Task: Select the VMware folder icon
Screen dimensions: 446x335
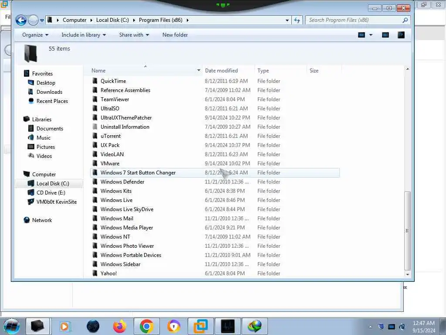Action: pos(95,163)
